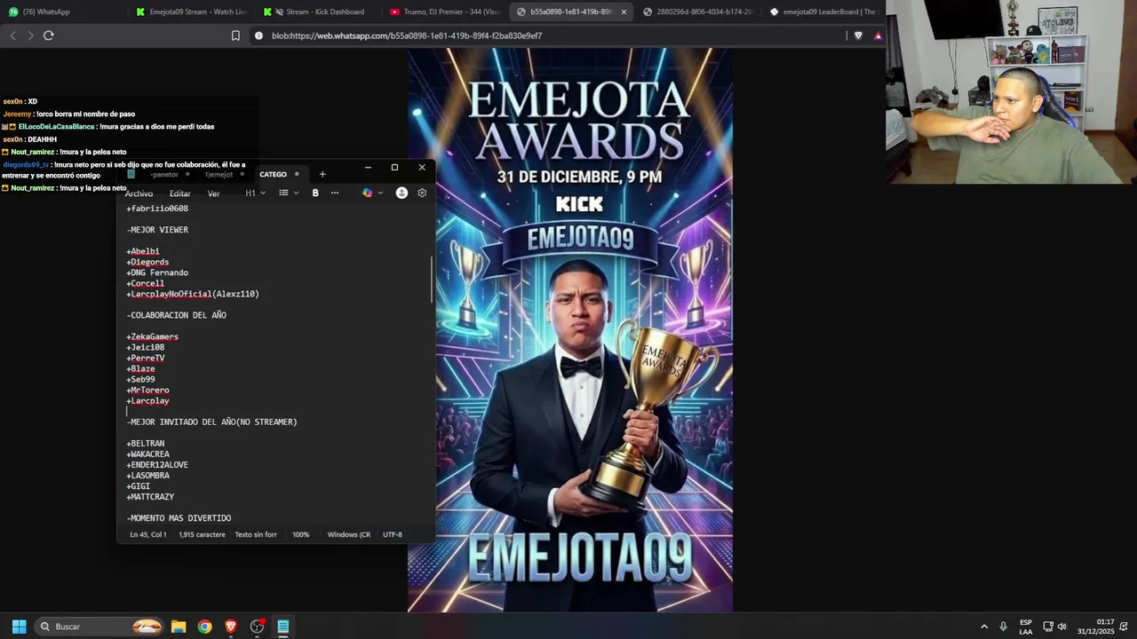This screenshot has height=639, width=1137.
Task: Click the +MATTCRAZY line in Notepad
Action: pyautogui.click(x=150, y=497)
